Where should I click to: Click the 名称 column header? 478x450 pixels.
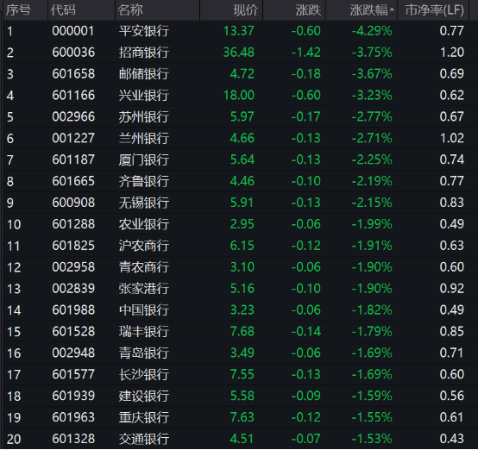pyautogui.click(x=130, y=10)
